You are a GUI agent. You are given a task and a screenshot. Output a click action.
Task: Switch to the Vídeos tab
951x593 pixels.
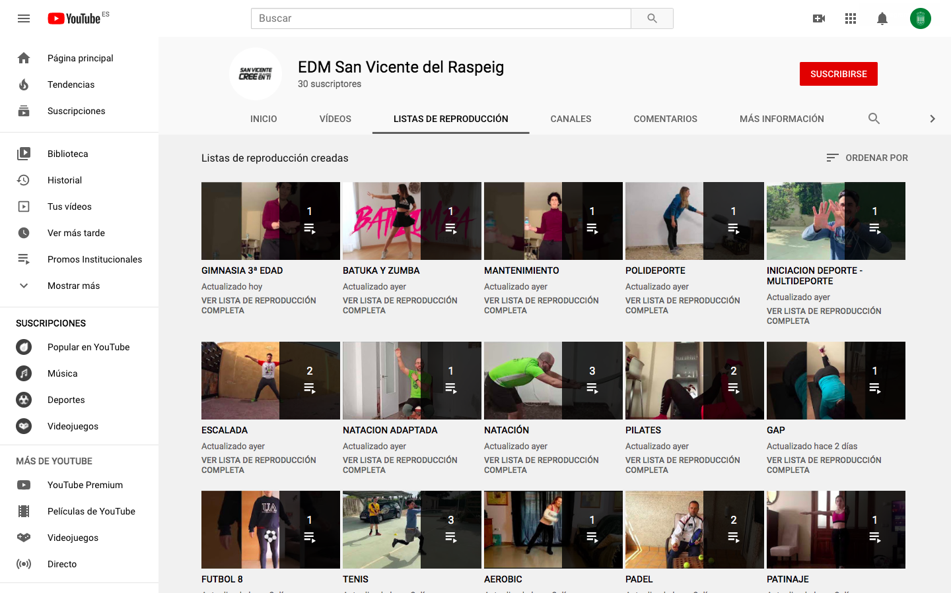pos(335,119)
